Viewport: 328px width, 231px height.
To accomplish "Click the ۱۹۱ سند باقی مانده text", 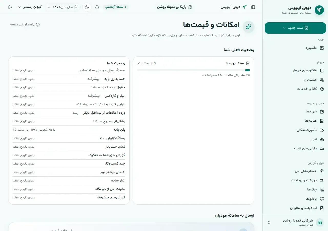I will coord(237,75).
